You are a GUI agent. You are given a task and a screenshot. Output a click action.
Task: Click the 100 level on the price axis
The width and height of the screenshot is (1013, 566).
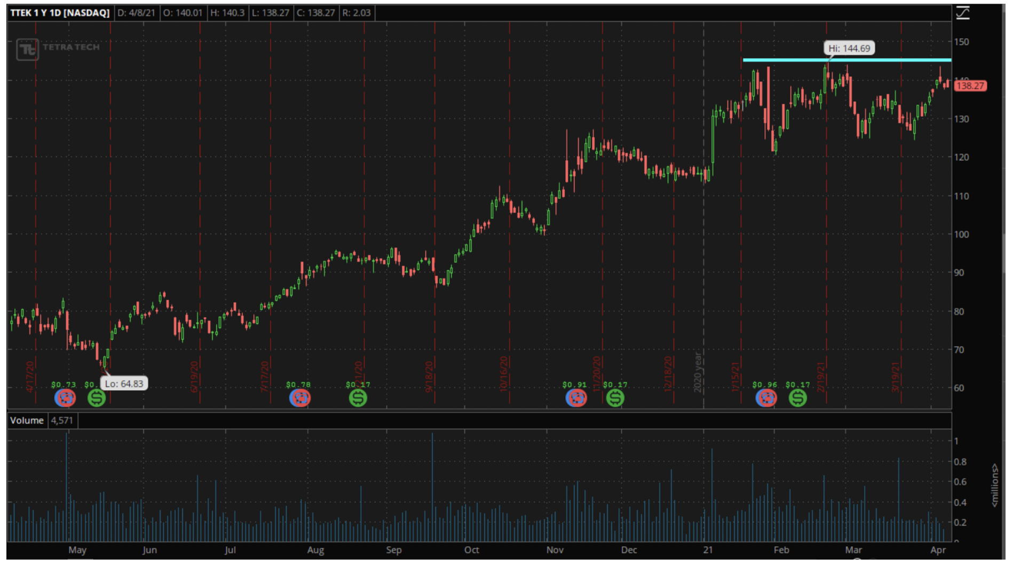(962, 234)
